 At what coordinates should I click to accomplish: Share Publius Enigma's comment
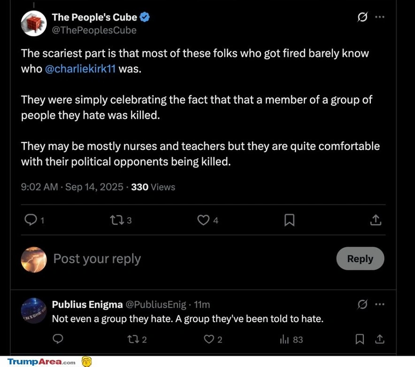[380, 339]
